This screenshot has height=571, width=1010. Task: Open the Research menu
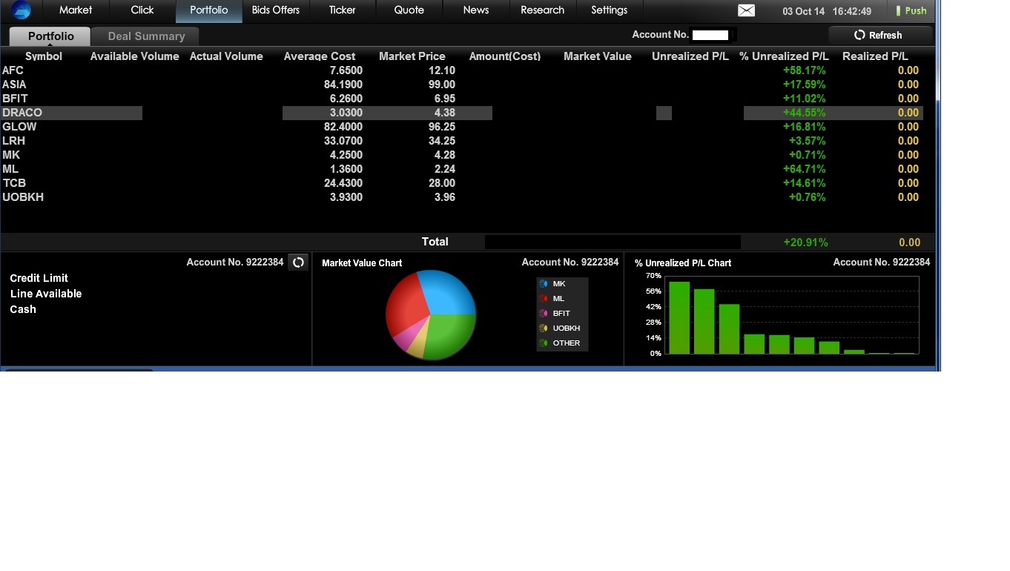(x=543, y=10)
